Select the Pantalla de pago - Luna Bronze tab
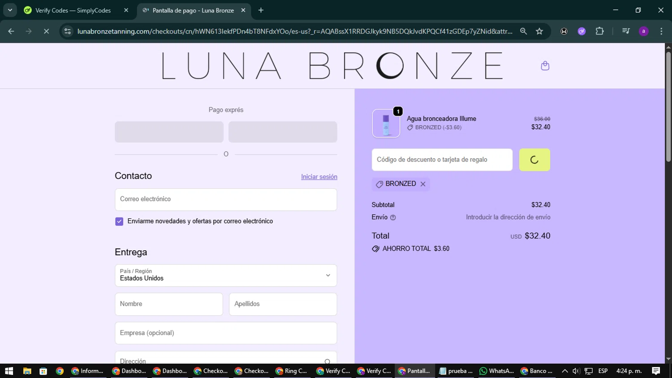 pos(193,10)
